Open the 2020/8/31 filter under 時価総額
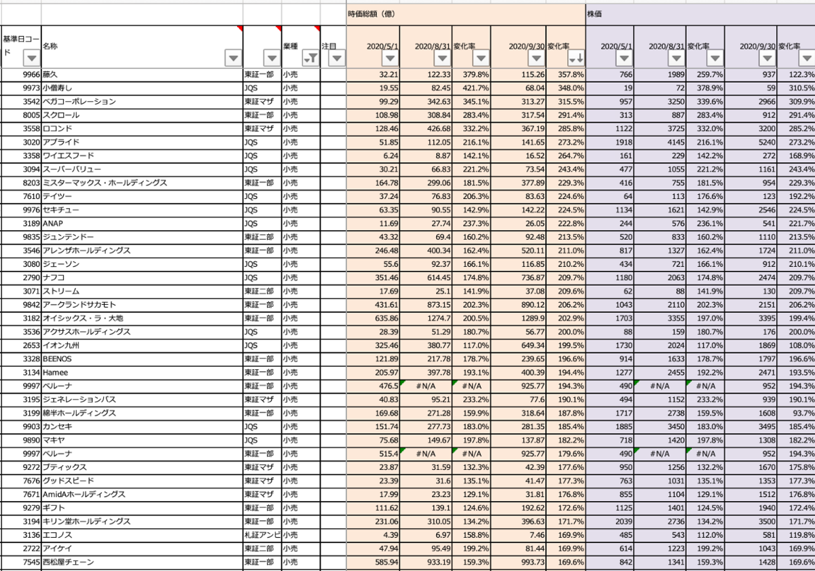Image resolution: width=815 pixels, height=571 pixels. (443, 58)
